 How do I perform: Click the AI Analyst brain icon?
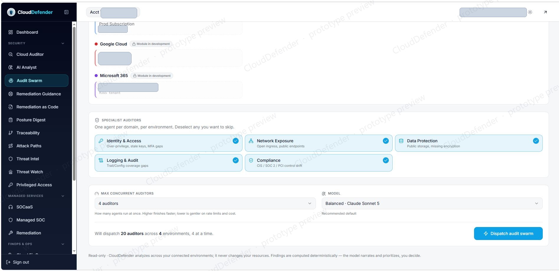[11, 67]
